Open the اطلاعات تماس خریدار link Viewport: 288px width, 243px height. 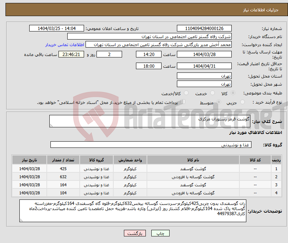point(65,45)
